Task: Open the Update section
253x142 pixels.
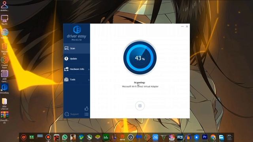Action: pyautogui.click(x=77, y=59)
